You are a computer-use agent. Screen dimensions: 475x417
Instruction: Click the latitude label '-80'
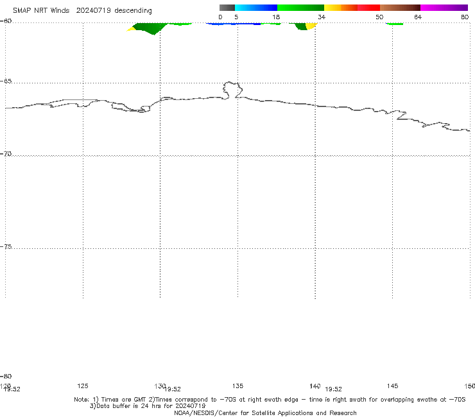pos(6,376)
